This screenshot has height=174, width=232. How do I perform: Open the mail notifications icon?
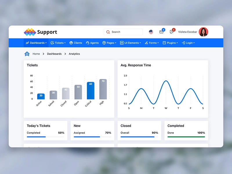[x=161, y=32]
